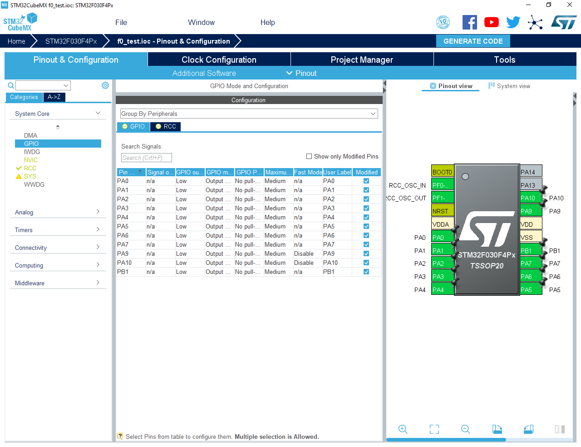Open Additional Software
581x447 pixels.
point(204,73)
